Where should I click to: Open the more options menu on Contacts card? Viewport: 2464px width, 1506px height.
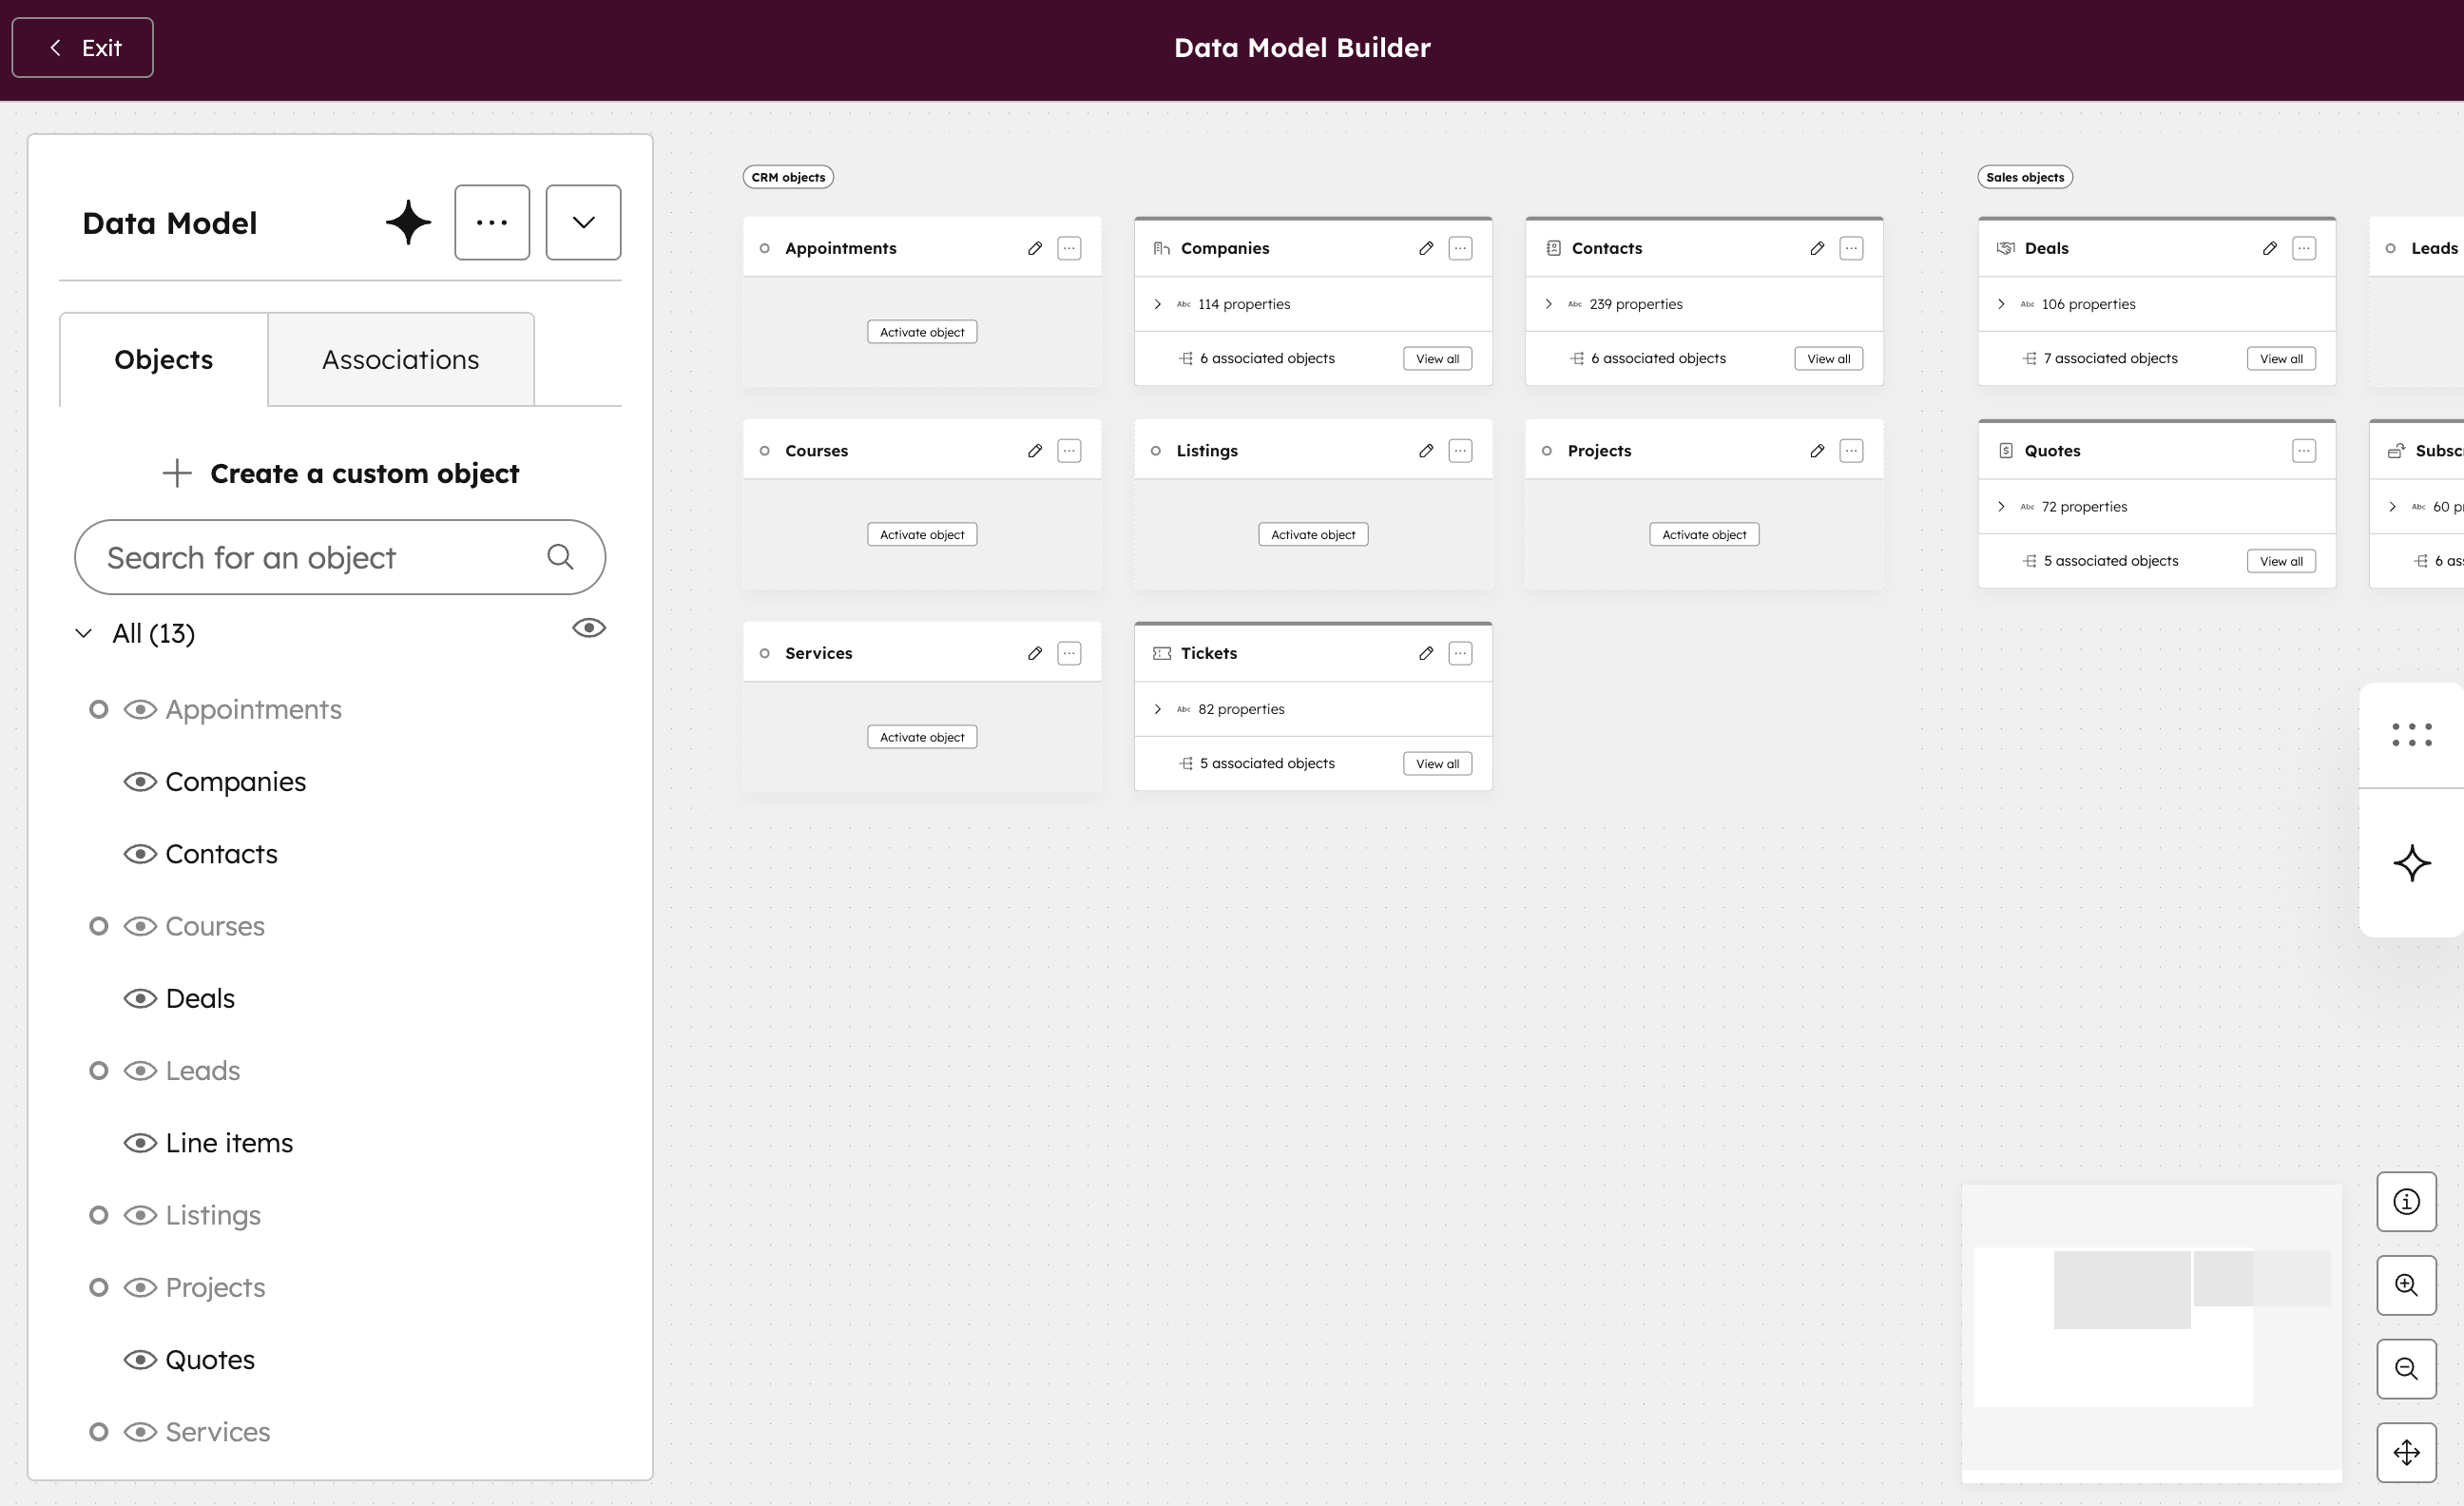click(1851, 248)
